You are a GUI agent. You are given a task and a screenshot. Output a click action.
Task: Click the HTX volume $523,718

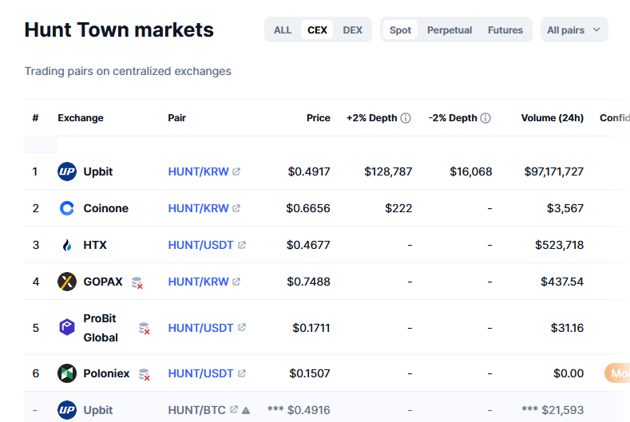click(x=559, y=245)
